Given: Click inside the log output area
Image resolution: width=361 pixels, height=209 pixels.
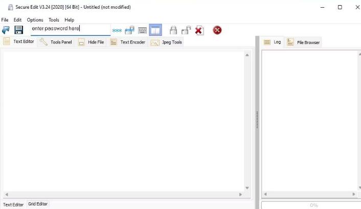Looking at the screenshot, I should tap(310, 121).
